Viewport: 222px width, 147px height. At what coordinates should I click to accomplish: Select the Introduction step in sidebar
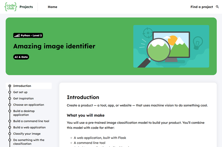[x=29, y=86]
